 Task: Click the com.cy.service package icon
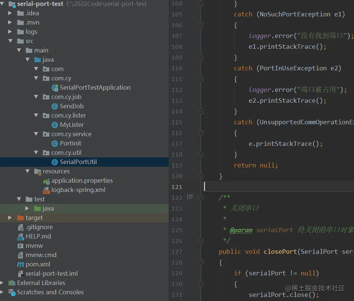46,134
